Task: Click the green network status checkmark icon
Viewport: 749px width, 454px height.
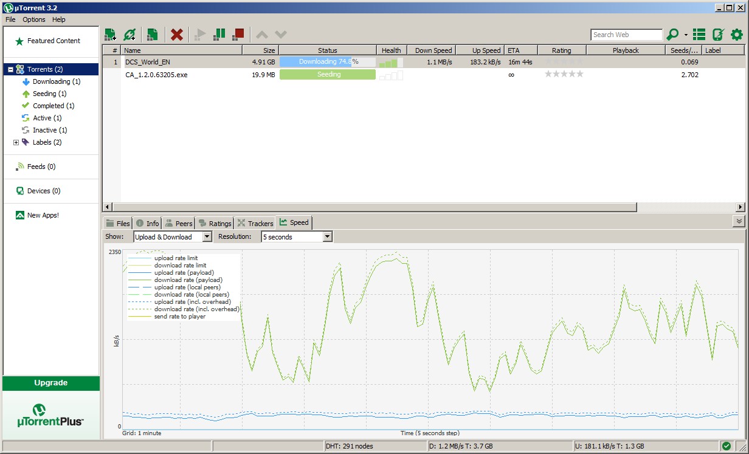Action: click(x=727, y=446)
